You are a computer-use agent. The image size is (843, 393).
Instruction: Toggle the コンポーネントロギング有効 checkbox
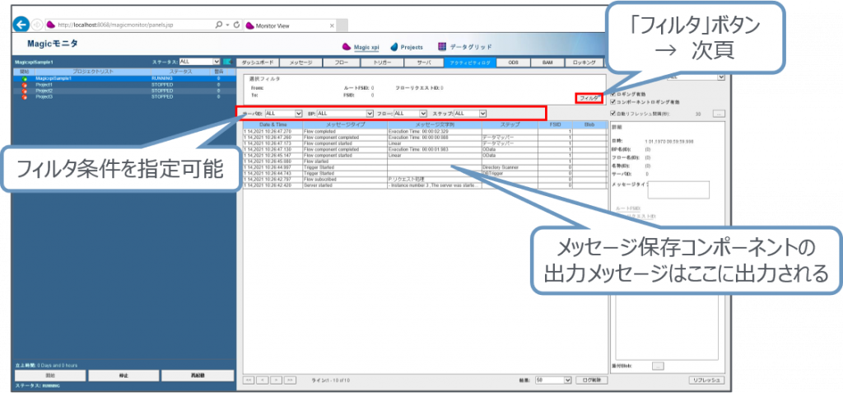point(612,101)
